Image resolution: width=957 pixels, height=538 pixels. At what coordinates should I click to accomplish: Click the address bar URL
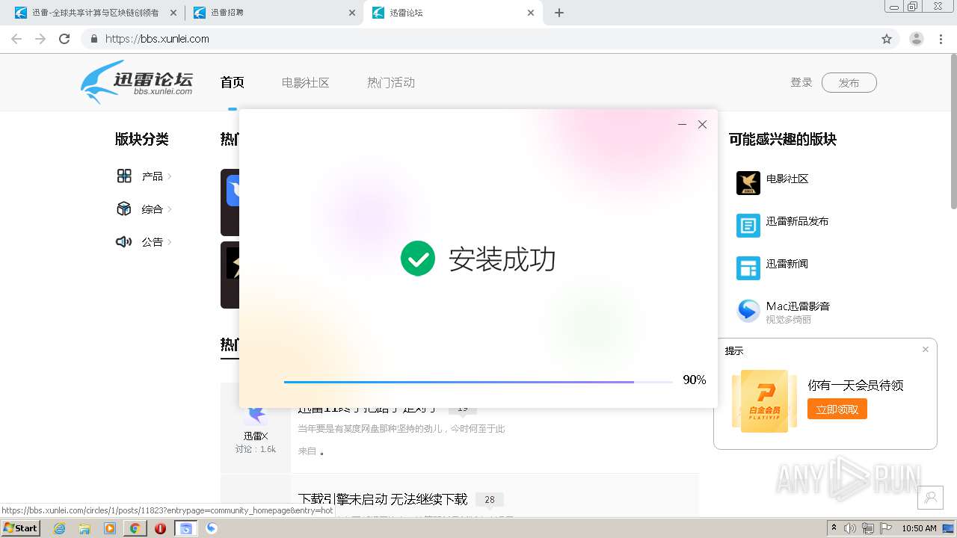click(x=157, y=39)
